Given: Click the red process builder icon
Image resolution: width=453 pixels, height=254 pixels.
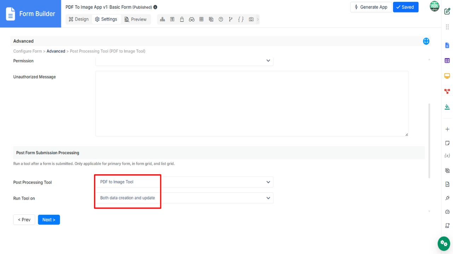Looking at the screenshot, I should coord(447,91).
